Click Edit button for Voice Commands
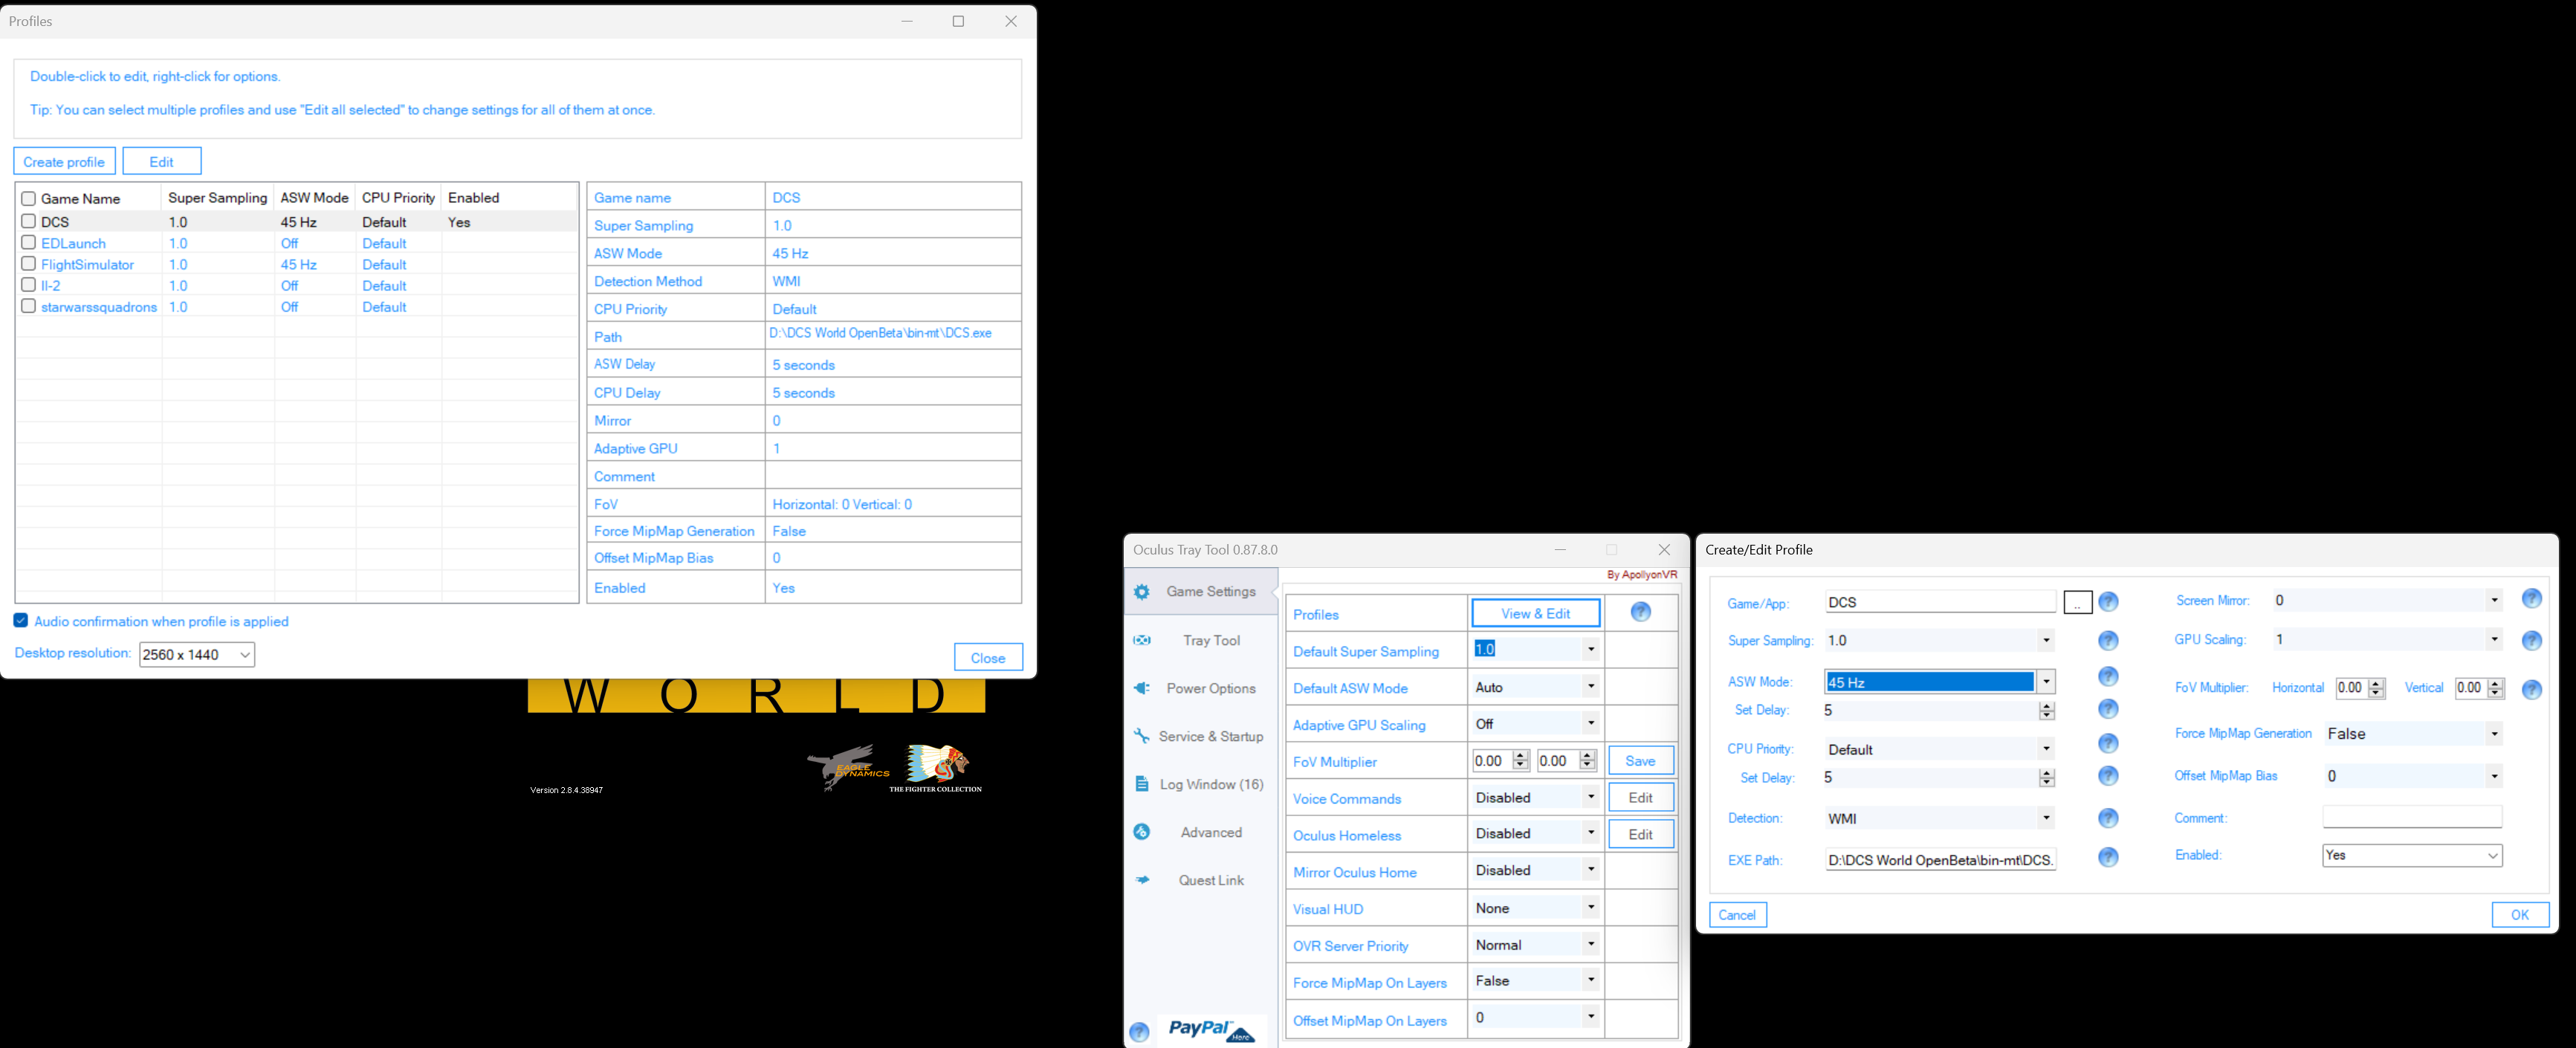Viewport: 2576px width, 1048px height. tap(1640, 797)
